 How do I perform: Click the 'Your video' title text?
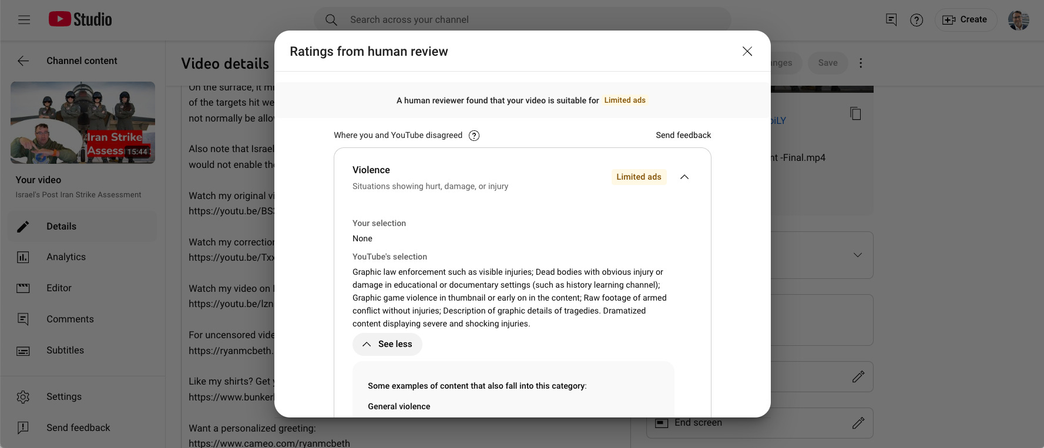pyautogui.click(x=38, y=180)
